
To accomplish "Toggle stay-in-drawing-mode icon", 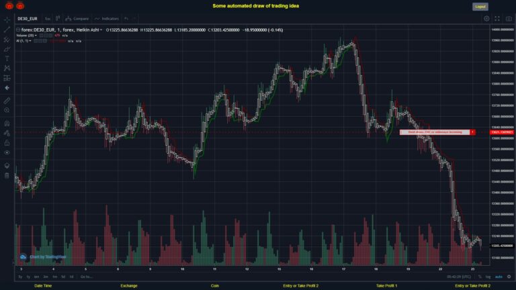I will click(x=7, y=133).
